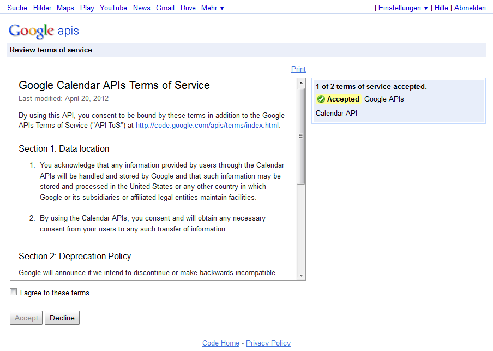
Task: Visit the Privacy Policy page
Action: 268,343
